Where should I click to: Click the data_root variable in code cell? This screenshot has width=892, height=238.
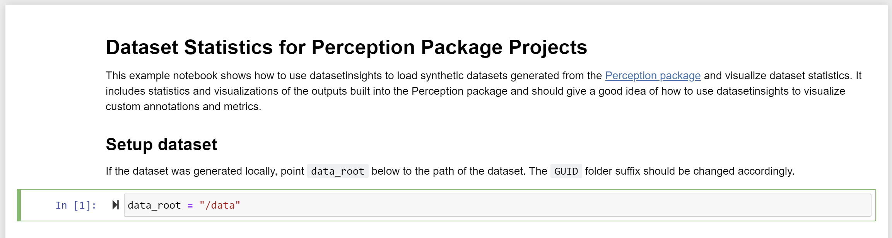pyautogui.click(x=154, y=205)
